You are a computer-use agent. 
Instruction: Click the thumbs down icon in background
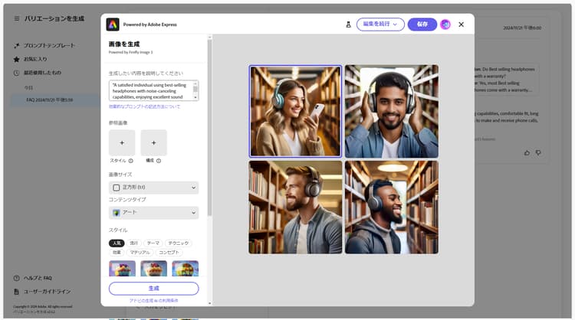coord(538,152)
